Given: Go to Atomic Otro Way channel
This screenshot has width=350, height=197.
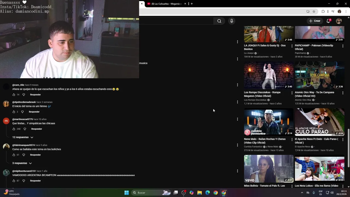Looking at the screenshot, I should point(303,100).
